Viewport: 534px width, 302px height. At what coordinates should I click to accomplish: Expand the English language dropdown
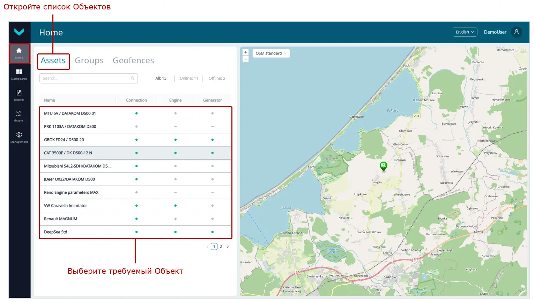point(465,32)
